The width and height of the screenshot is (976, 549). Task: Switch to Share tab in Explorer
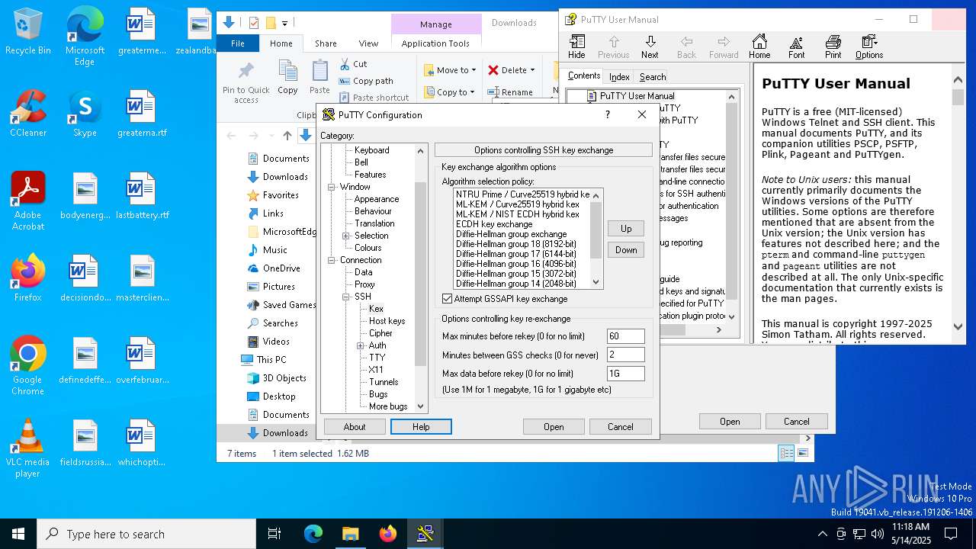pos(326,43)
